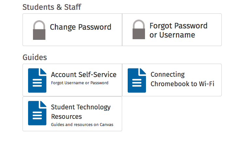The height and width of the screenshot is (143, 241).
Task: Select the Student Technology Resources card
Action: (x=72, y=114)
